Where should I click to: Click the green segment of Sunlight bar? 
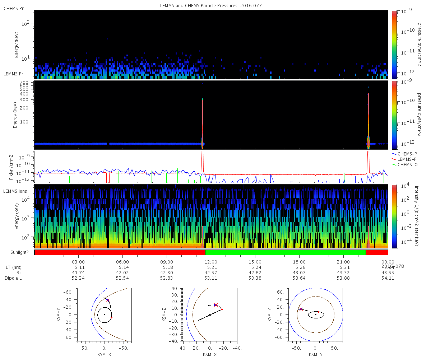[286, 252]
